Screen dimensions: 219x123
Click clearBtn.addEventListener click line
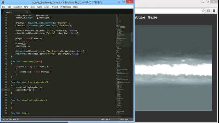[47, 33]
